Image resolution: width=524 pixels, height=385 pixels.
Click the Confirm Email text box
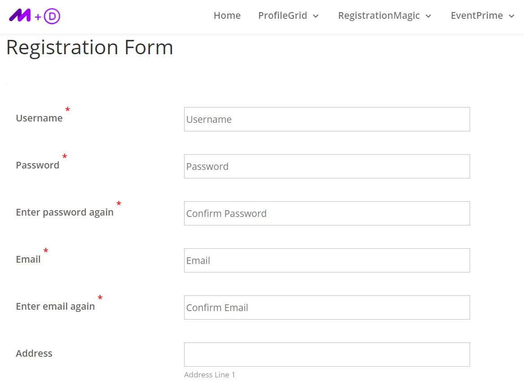327,307
